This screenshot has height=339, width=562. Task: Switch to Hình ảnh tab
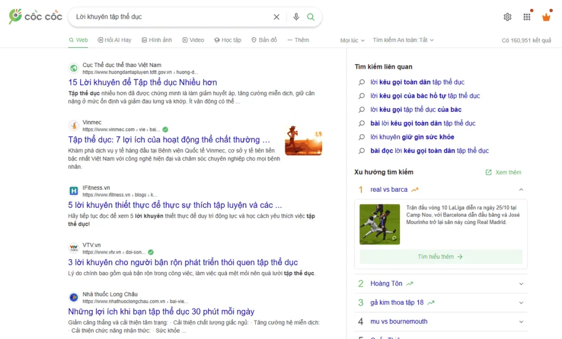point(156,40)
